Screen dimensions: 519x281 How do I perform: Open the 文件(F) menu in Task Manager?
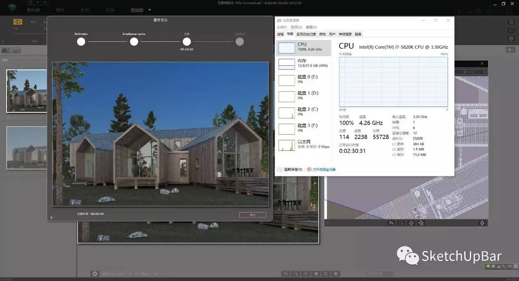(282, 27)
